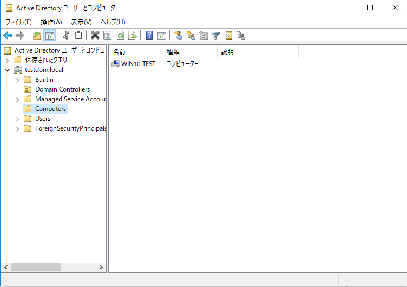The image size is (407, 287).
Task: Click the Up one level folder icon
Action: (x=36, y=36)
